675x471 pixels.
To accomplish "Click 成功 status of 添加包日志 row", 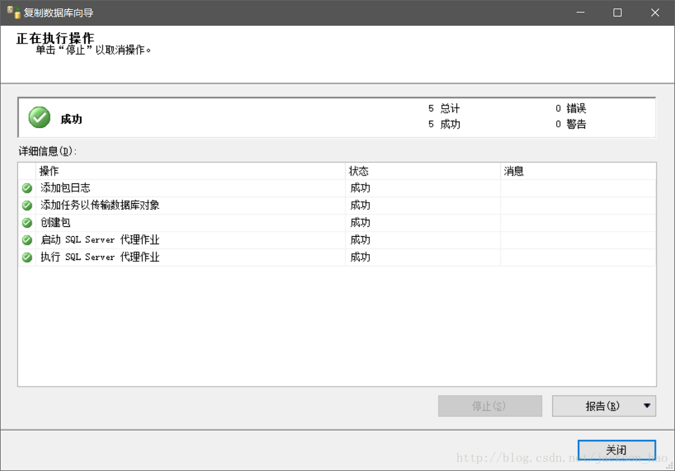I will click(360, 188).
